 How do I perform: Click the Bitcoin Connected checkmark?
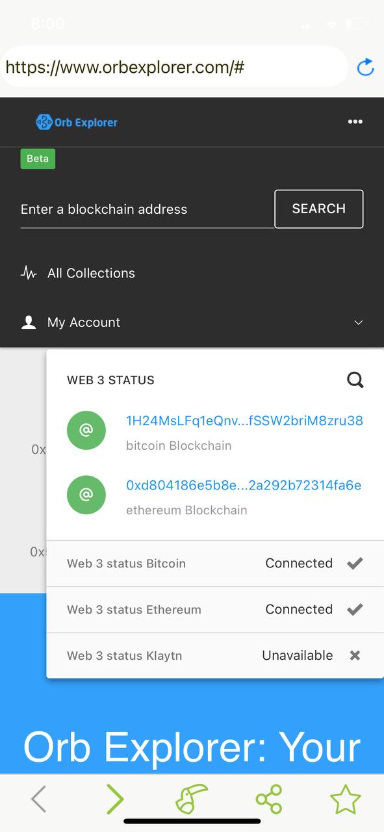[355, 564]
